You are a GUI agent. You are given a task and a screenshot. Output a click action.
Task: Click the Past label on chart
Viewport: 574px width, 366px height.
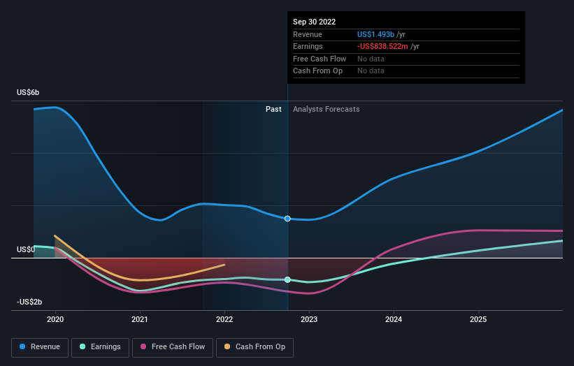coord(273,110)
